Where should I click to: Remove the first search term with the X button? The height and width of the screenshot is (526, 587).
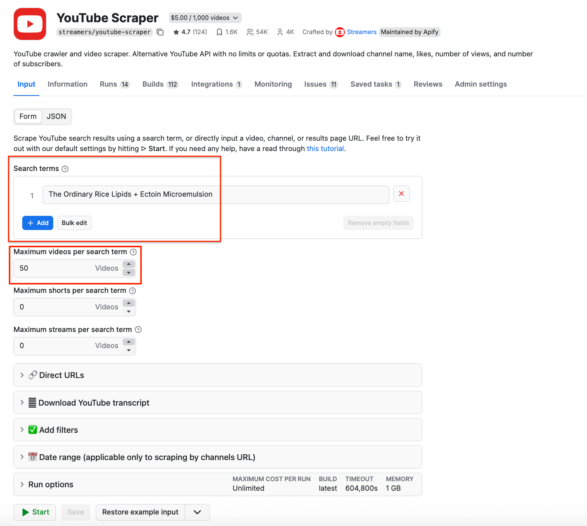[401, 194]
